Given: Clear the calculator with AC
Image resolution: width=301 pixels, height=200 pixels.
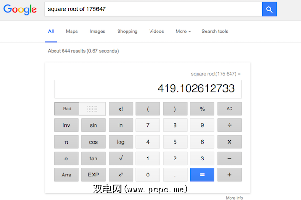Looking at the screenshot, I should [x=230, y=109].
